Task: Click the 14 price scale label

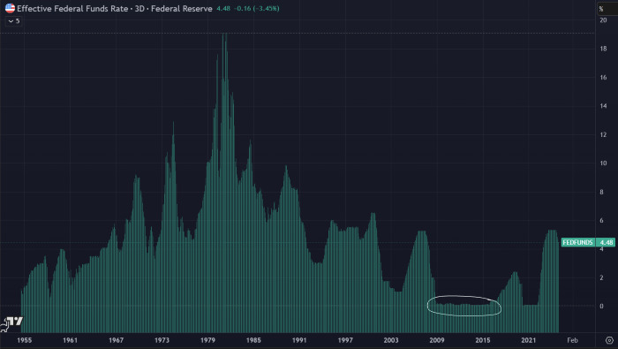Action: (603, 106)
